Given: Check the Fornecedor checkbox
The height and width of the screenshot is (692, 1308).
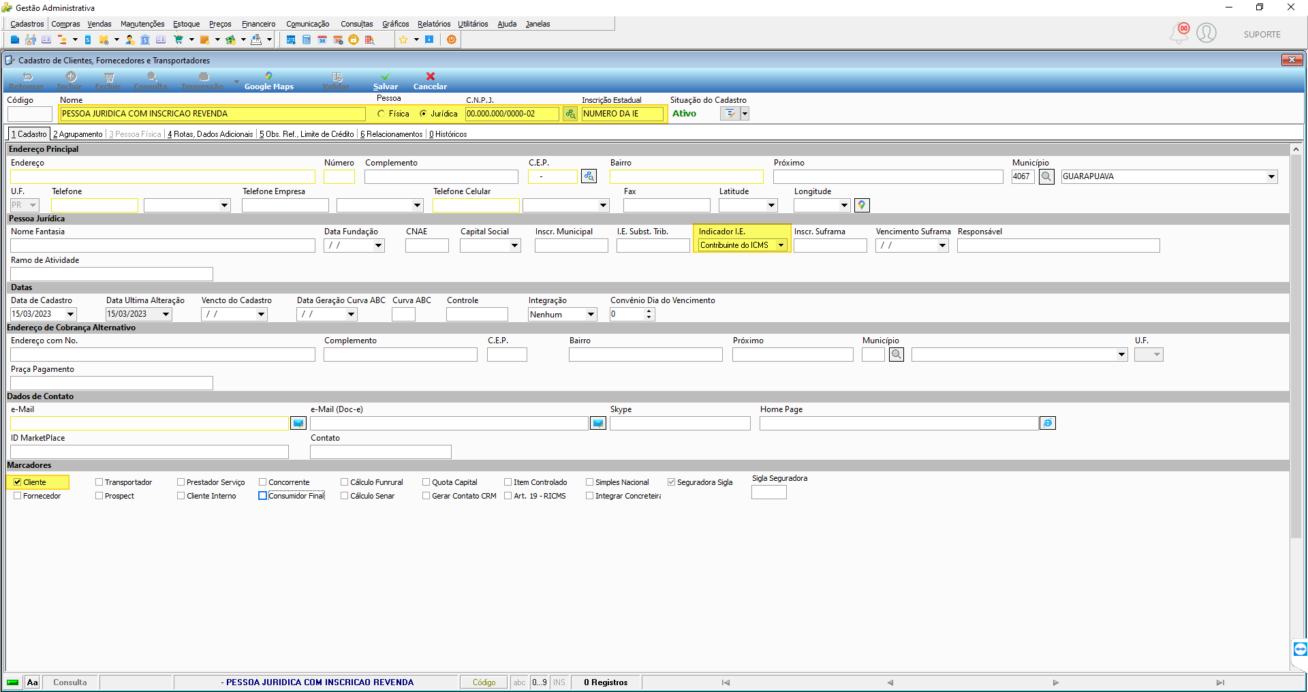Looking at the screenshot, I should tap(18, 496).
